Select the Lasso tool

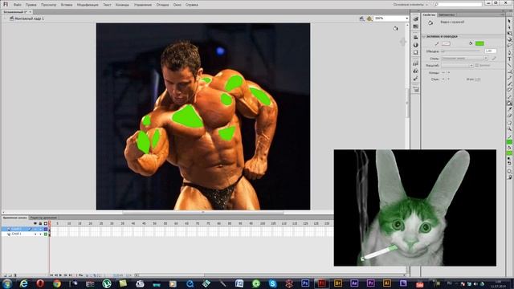click(510, 46)
